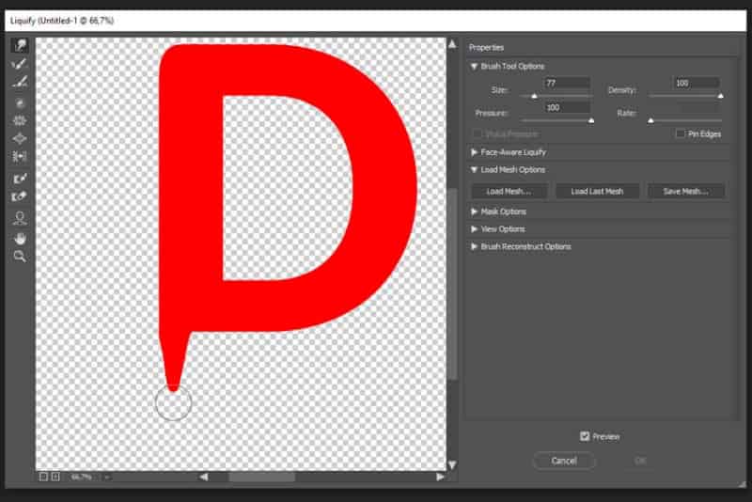Select the Reconstruct tool
The width and height of the screenshot is (752, 502).
click(x=20, y=64)
